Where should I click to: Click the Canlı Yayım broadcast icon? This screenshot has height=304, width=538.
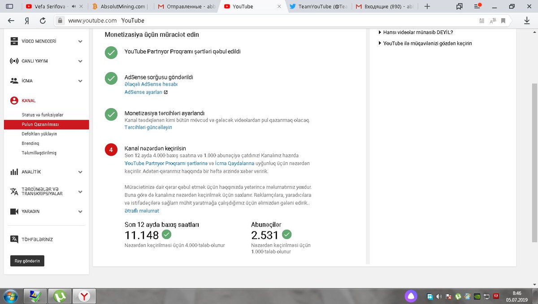click(14, 61)
